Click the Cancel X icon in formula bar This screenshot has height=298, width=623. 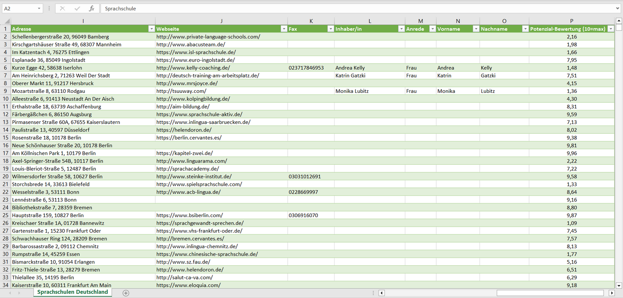[x=63, y=9]
